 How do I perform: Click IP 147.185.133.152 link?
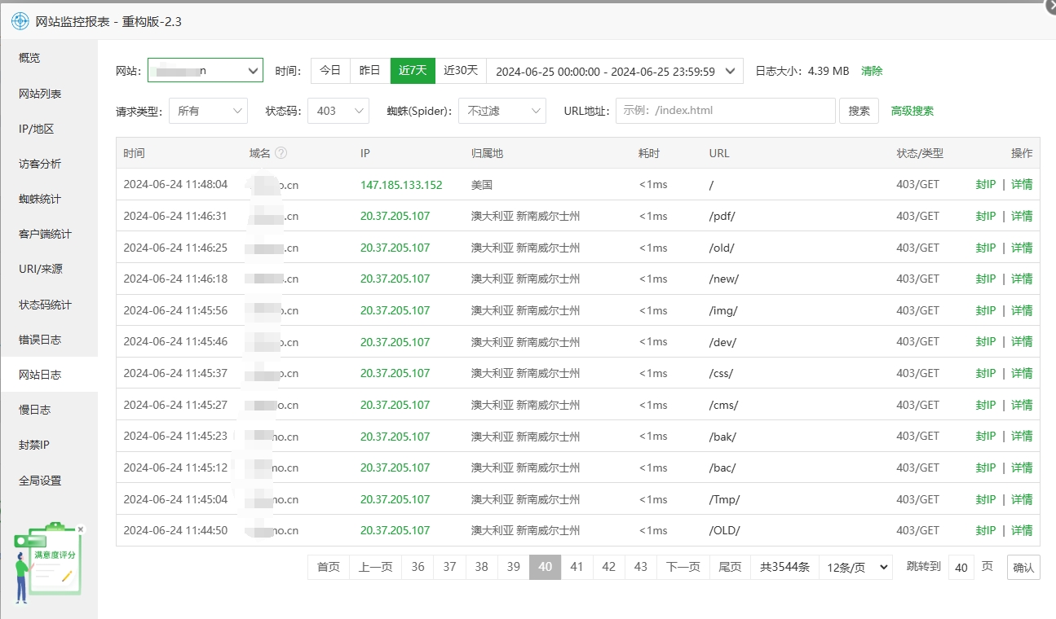click(401, 185)
